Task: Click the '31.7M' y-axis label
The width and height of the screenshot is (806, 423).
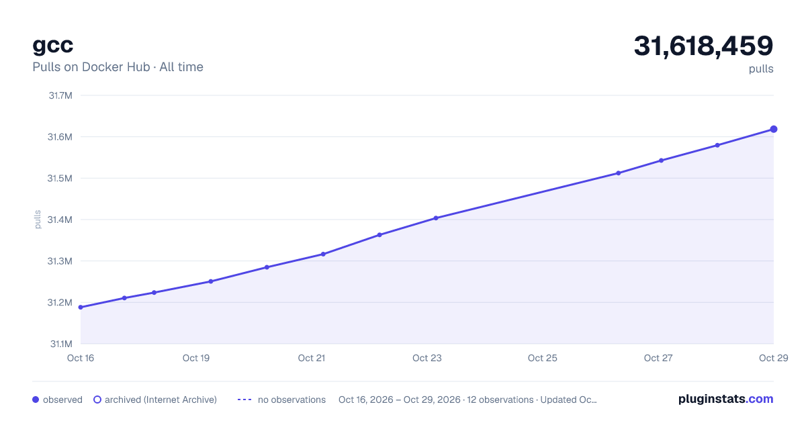Action: point(60,95)
